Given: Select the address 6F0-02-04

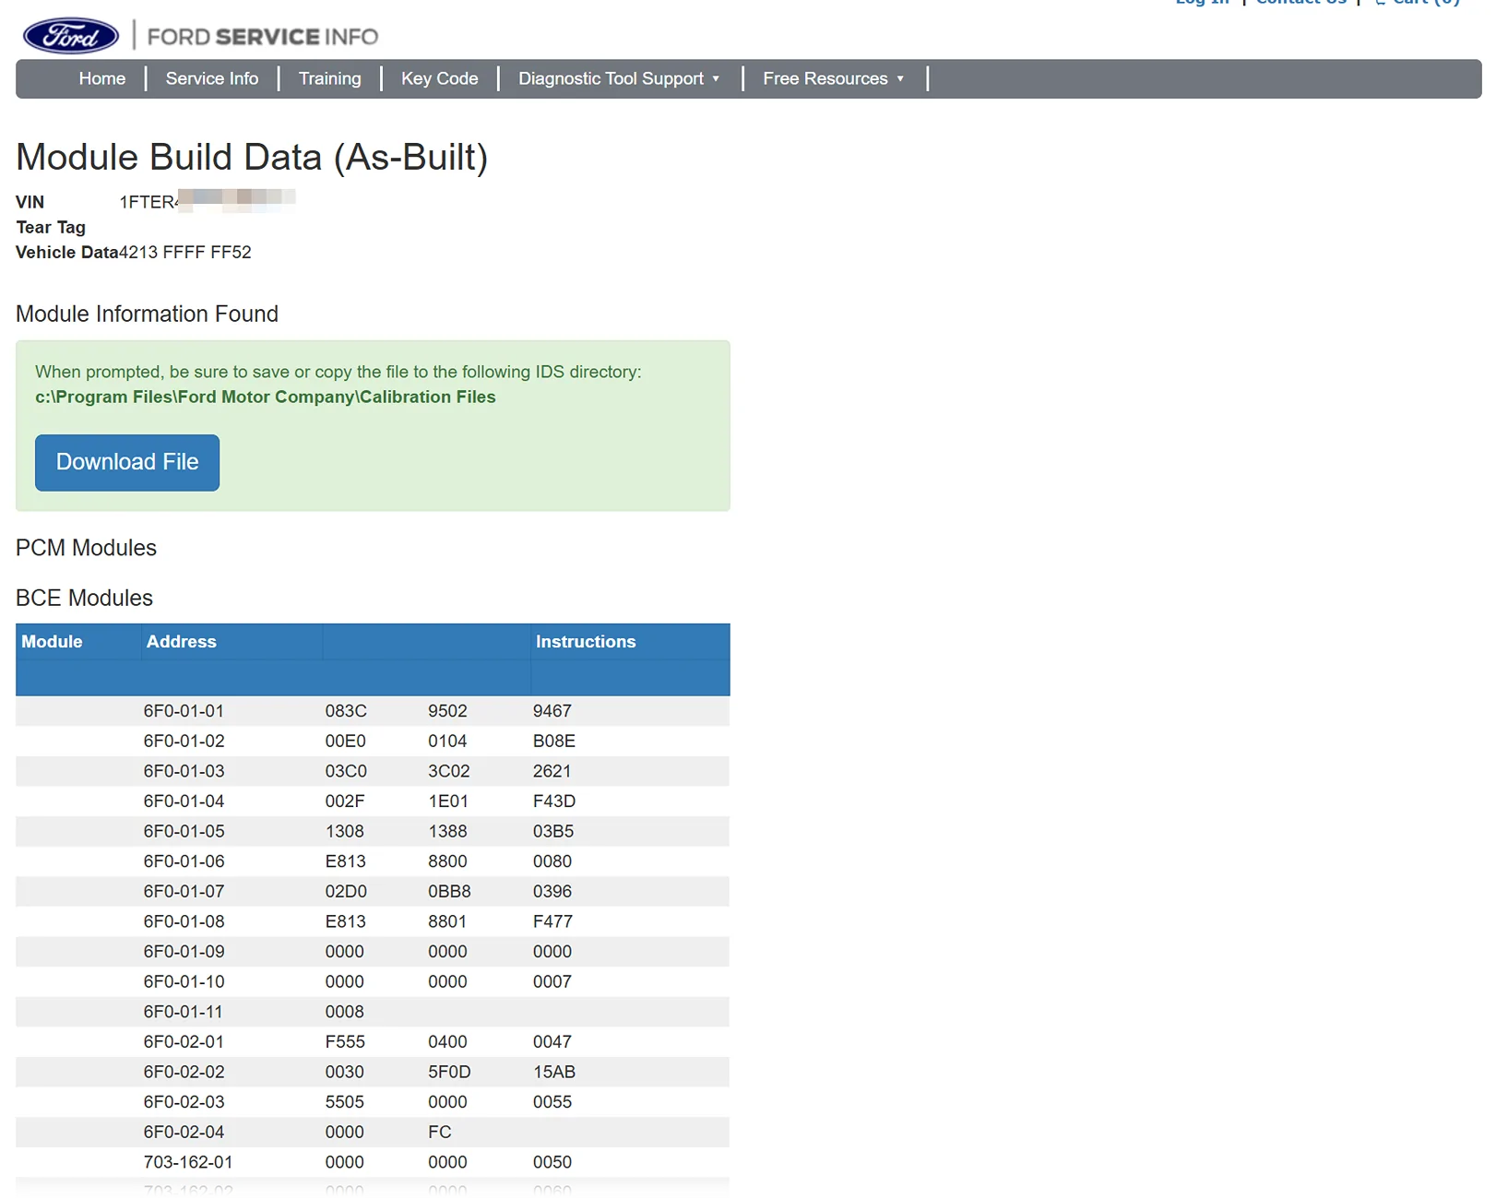Looking at the screenshot, I should tap(184, 1132).
